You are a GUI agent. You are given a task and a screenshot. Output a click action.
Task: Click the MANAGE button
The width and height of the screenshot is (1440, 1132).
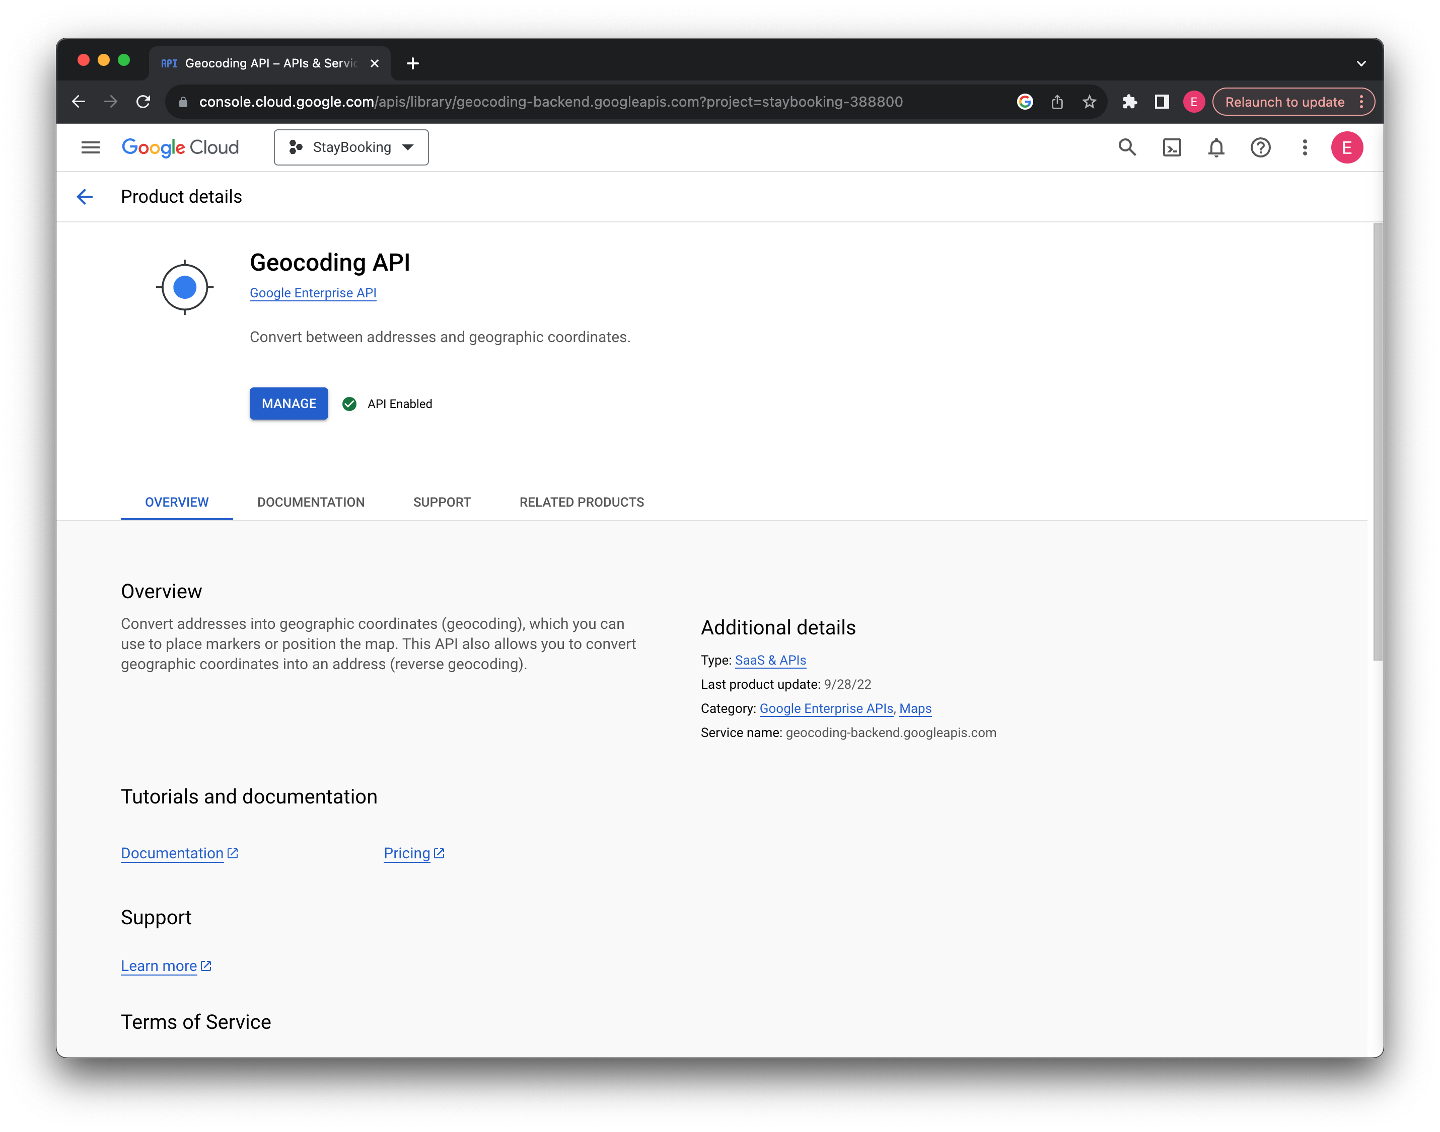[x=289, y=403]
